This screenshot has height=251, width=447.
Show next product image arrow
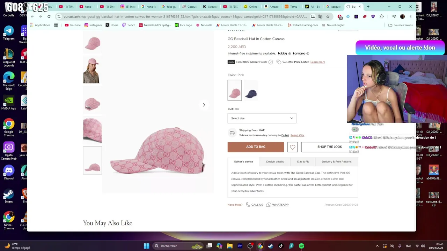pos(204,105)
